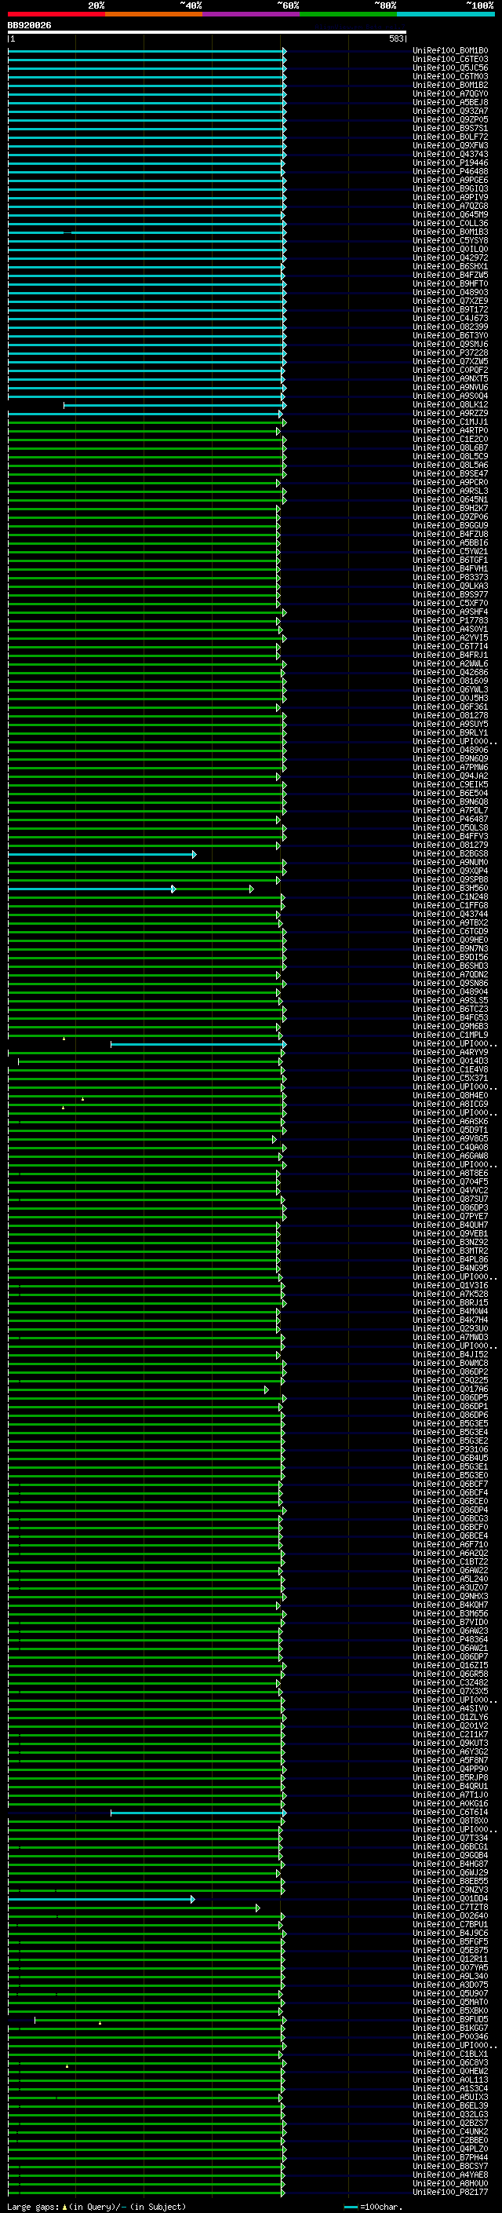Select hit label UniRef100_C1MJJ1

[x=450, y=422]
